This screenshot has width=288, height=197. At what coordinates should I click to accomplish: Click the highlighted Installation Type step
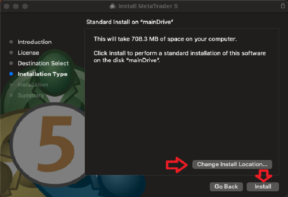[x=43, y=74]
